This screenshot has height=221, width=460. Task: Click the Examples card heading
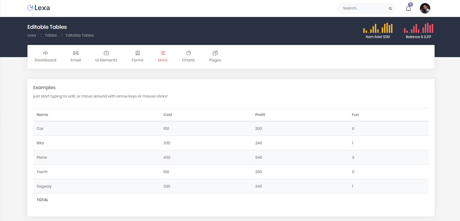pos(44,87)
